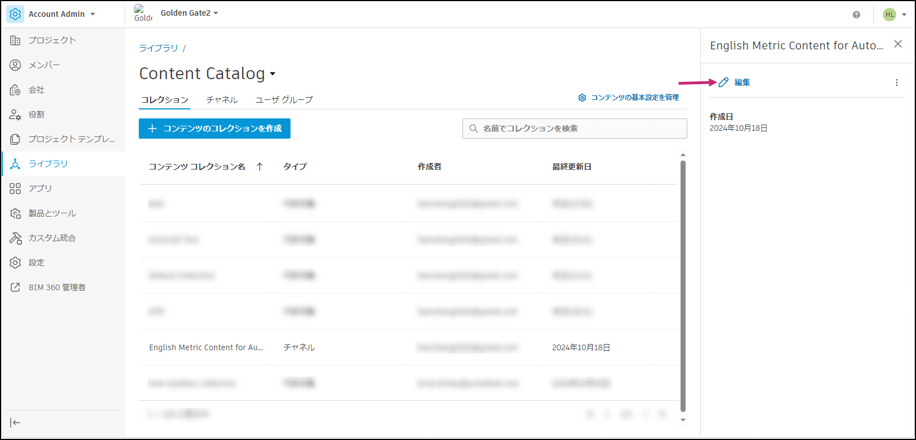Click the メンバー person icon in sidebar
916x440 pixels.
(x=15, y=65)
